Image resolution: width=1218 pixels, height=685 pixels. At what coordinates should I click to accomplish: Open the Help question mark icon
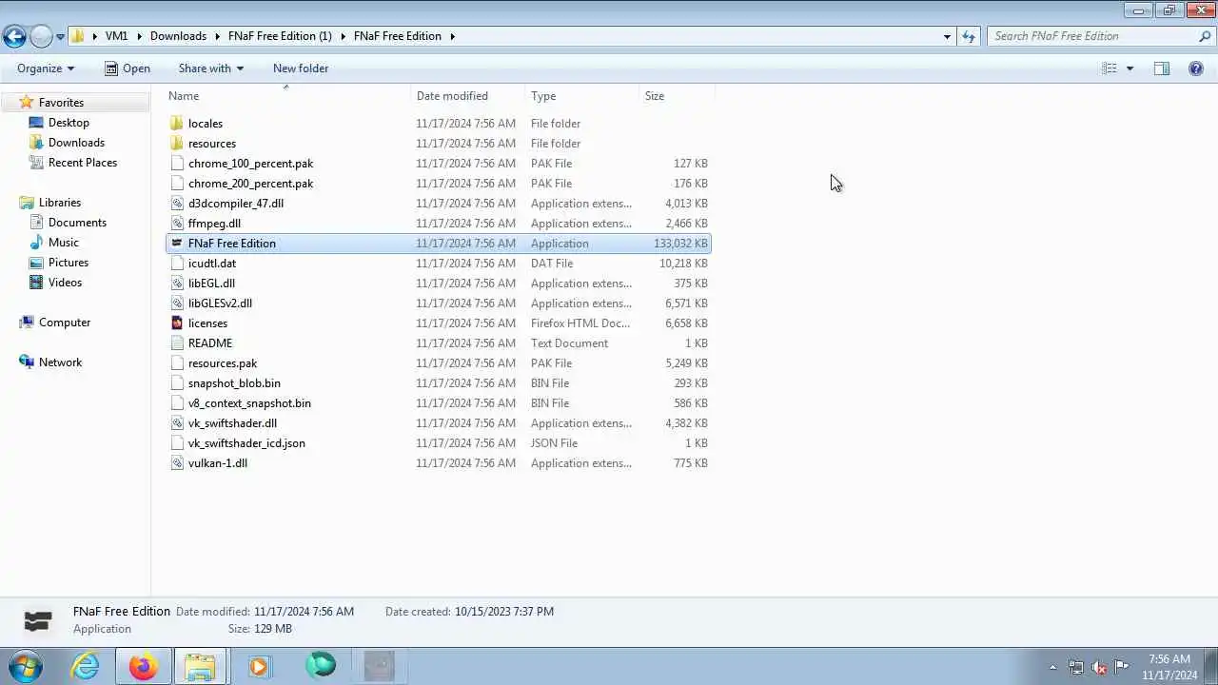click(1196, 68)
